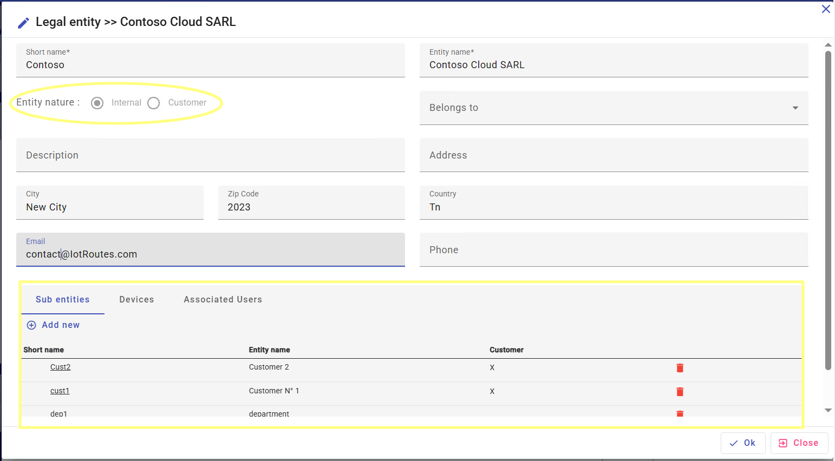This screenshot has height=461, width=835.
Task: Click the pencil edit icon beside title
Action: click(x=23, y=23)
